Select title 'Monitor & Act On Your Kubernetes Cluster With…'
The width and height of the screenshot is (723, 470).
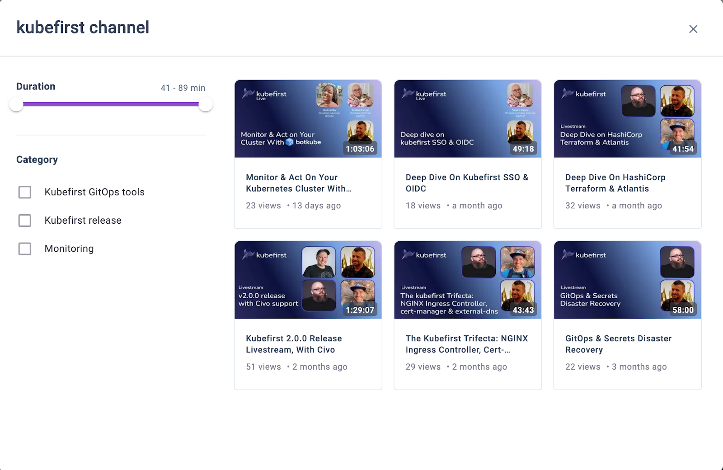pos(299,183)
